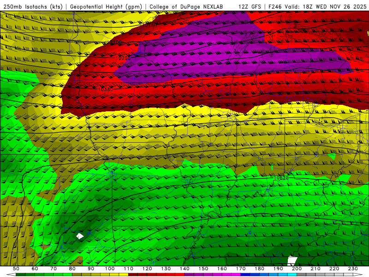Click the 'College of DuPage NEXLAB' header text

[186, 7]
